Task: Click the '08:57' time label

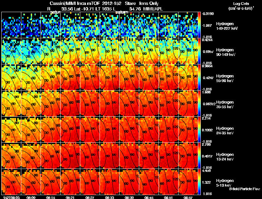Action: click(188, 197)
